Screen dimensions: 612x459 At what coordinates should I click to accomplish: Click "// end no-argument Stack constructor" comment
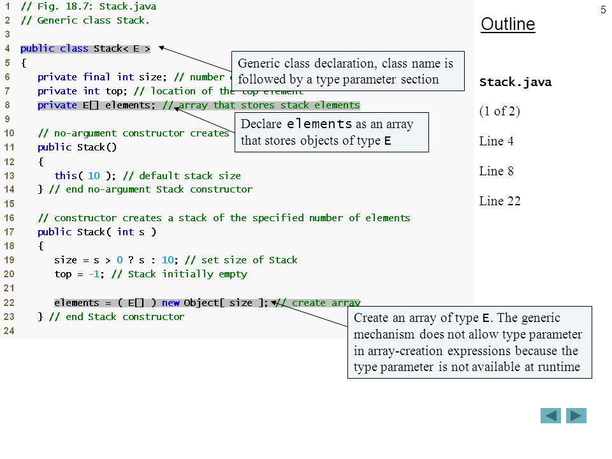(x=150, y=189)
